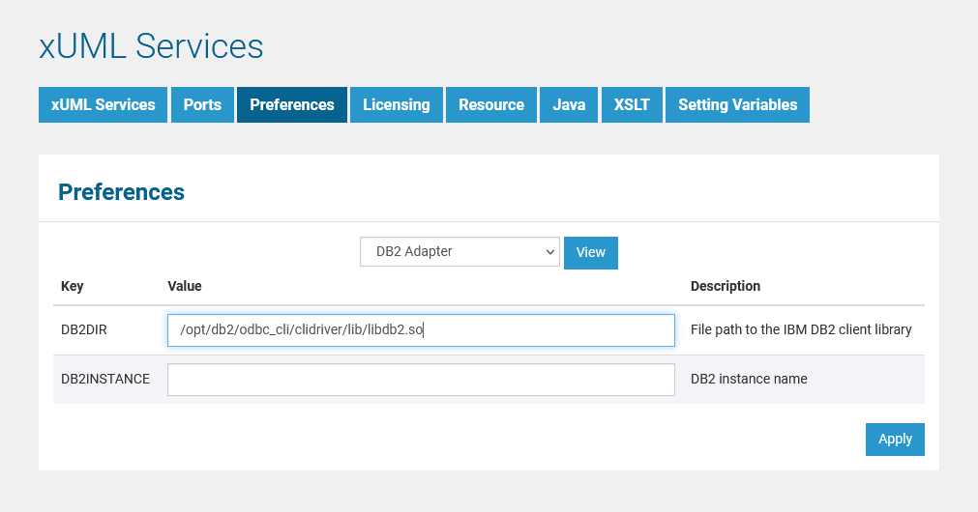Click the View button
Image resolution: width=978 pixels, height=512 pixels.
coord(590,252)
